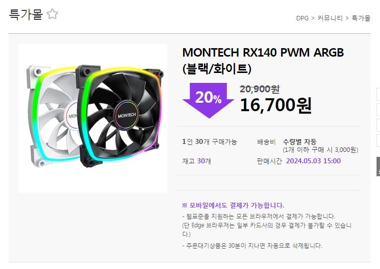
Task: Click the dark gray tab at right edge
Action: coord(378,166)
